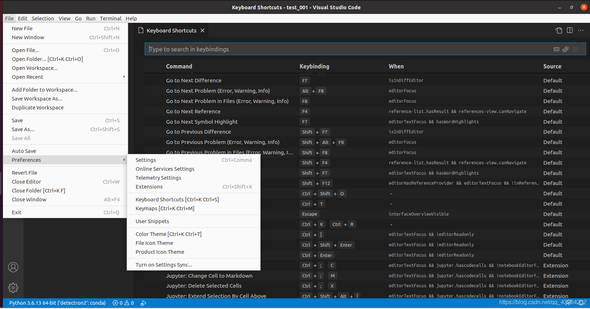
Task: Click the When column header
Action: [396, 66]
